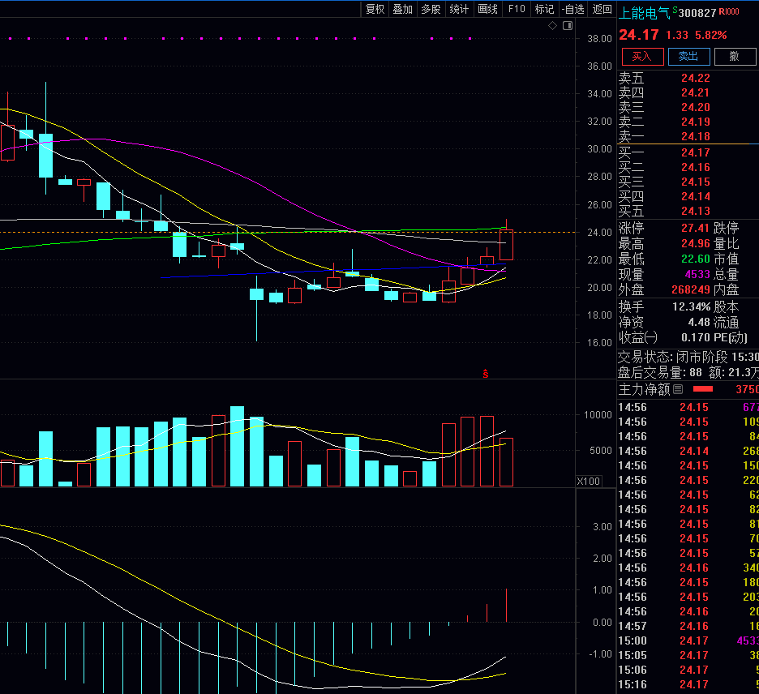Select the 买三 price 24.15
Viewport: 759px width, 694px height.
(x=696, y=182)
